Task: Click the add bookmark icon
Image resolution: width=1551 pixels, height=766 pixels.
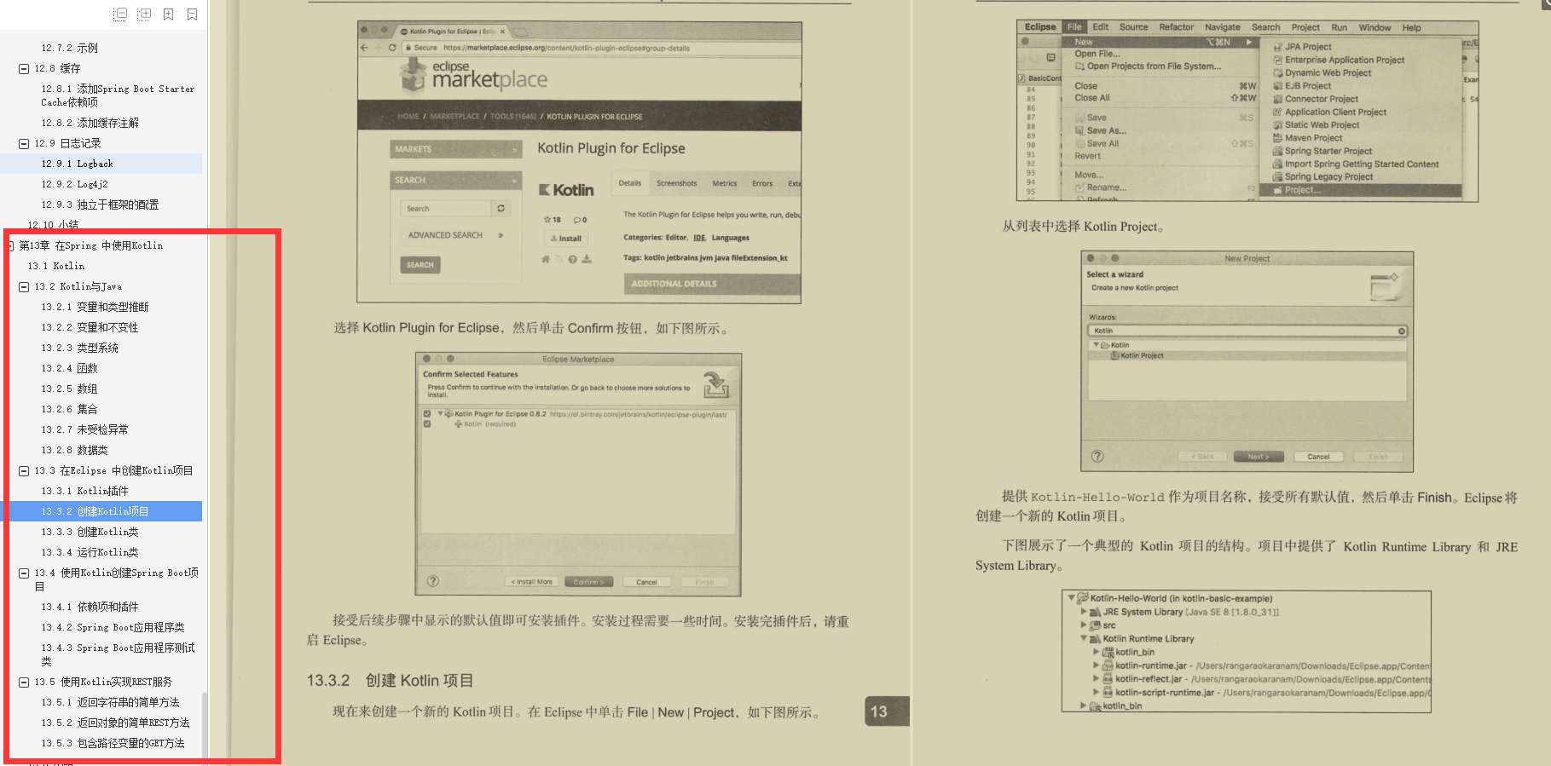Action: coord(168,14)
